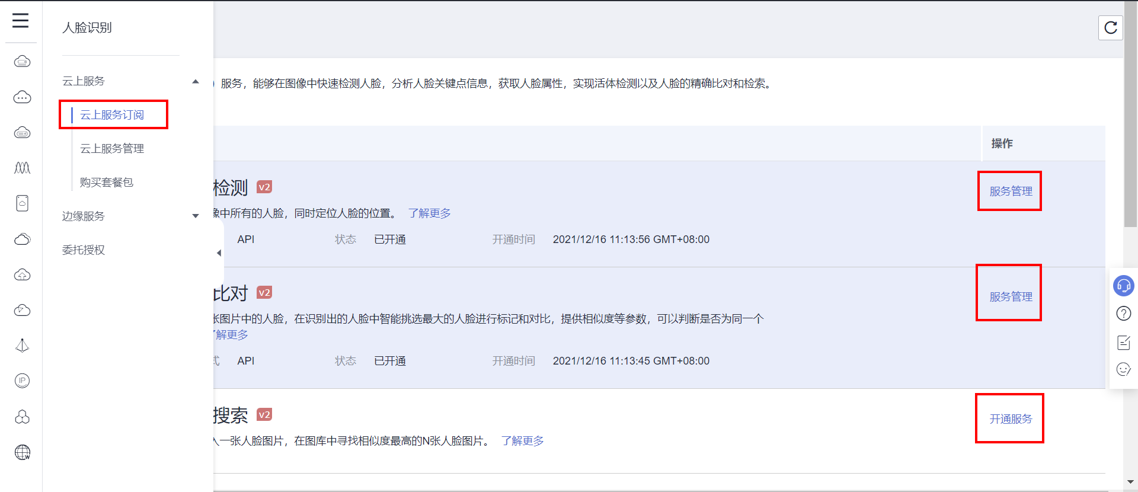Image resolution: width=1138 pixels, height=492 pixels.
Task: Click API value in the 比对 row
Action: tap(245, 361)
